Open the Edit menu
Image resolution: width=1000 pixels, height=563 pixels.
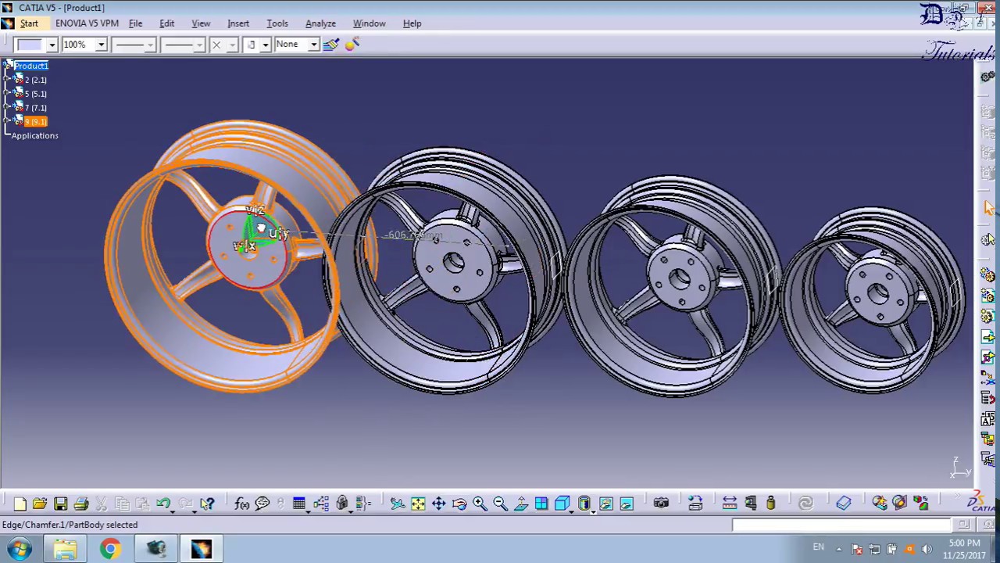coord(166,23)
